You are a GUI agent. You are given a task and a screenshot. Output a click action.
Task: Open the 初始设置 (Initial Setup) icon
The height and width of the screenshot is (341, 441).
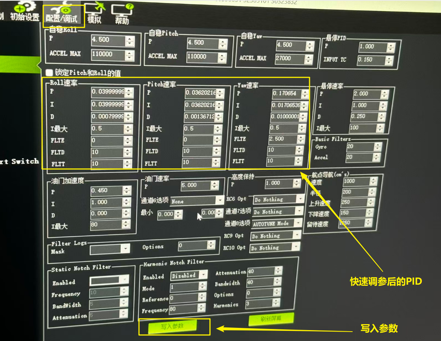point(25,12)
